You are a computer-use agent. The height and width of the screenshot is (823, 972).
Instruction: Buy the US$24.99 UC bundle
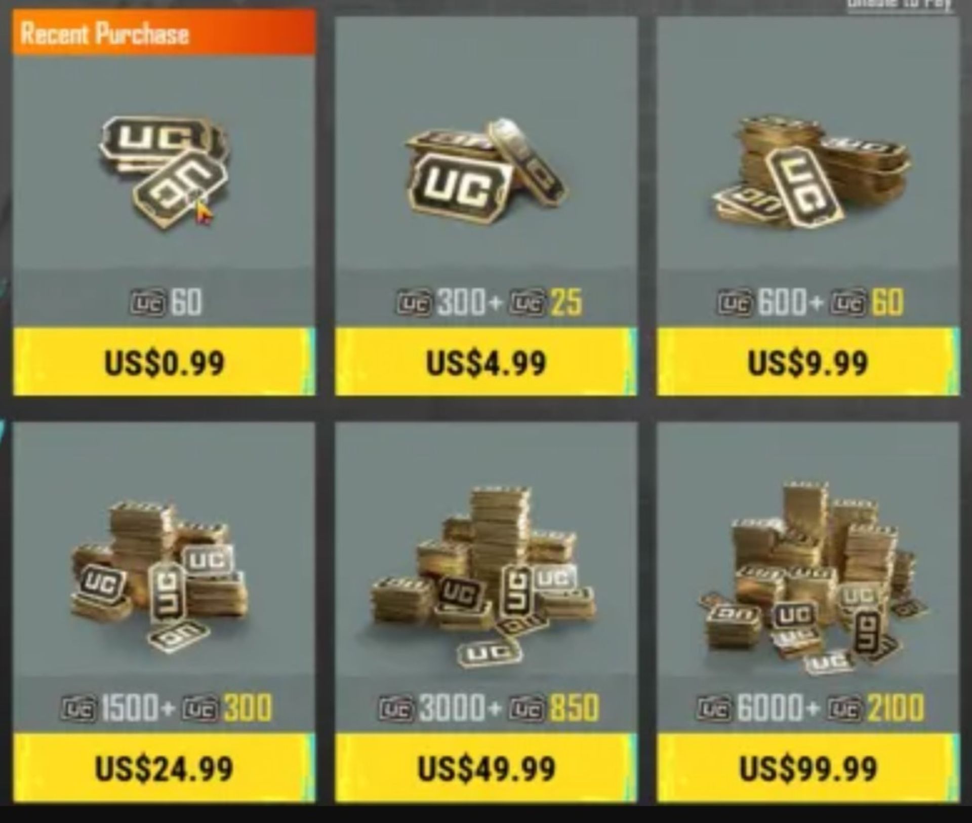(x=164, y=768)
